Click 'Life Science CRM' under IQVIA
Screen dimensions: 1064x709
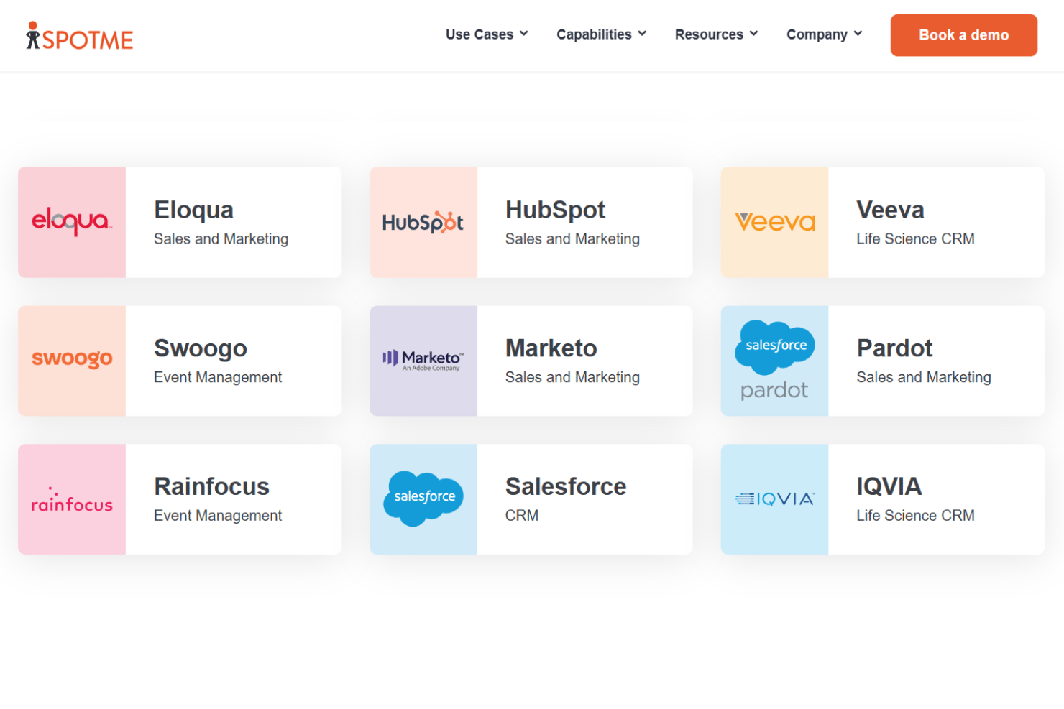coord(915,516)
